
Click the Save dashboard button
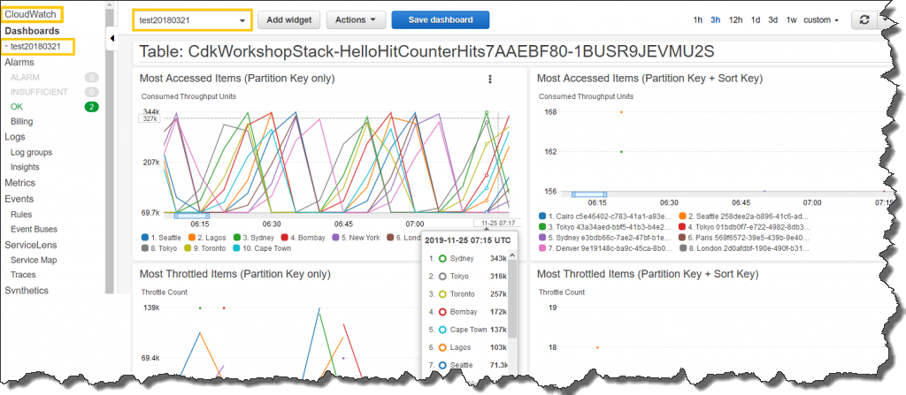point(441,19)
